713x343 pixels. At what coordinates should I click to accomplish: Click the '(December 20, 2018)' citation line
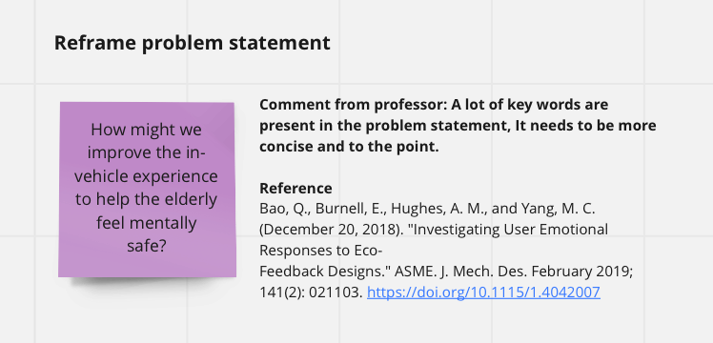pos(434,230)
